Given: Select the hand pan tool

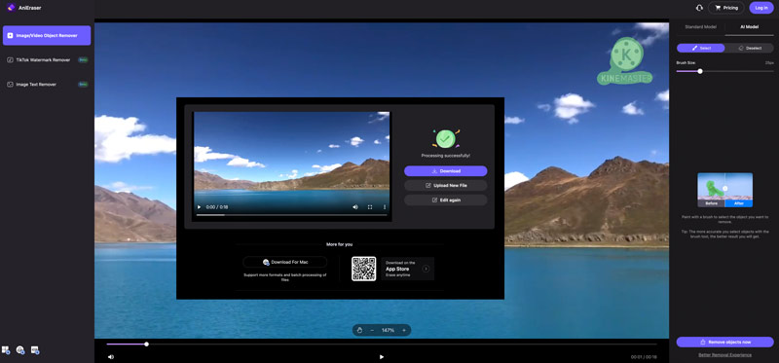Looking at the screenshot, I should pyautogui.click(x=358, y=330).
